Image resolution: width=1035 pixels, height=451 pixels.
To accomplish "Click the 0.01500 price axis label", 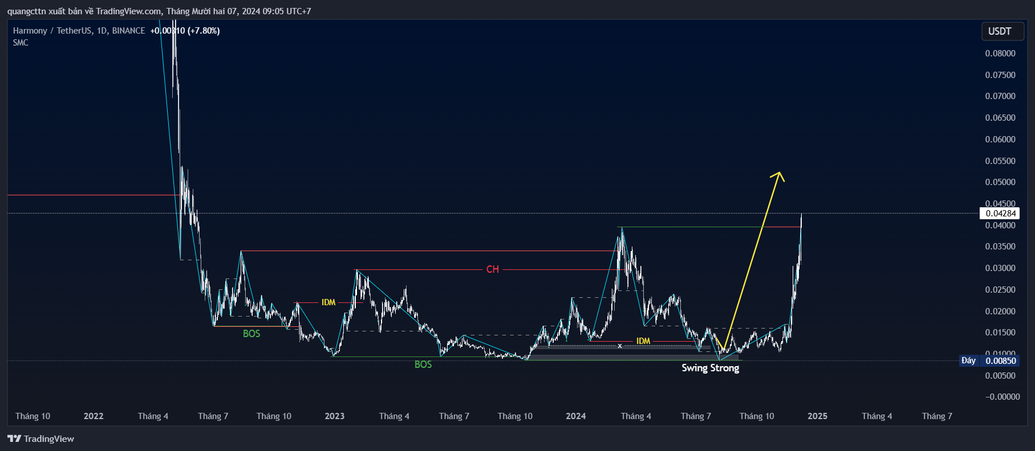I will coord(1000,333).
